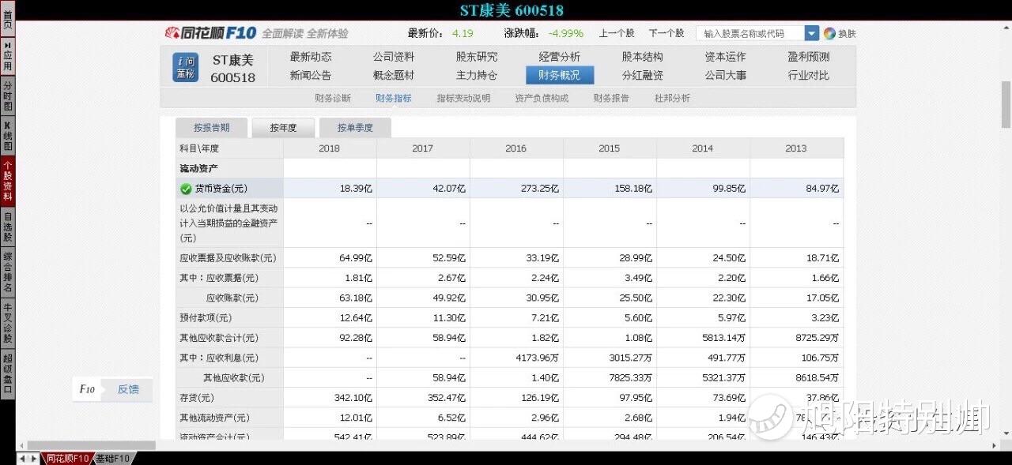Click the 预付款项(元) row label
Screen dimensions: 1012x465
(206, 318)
